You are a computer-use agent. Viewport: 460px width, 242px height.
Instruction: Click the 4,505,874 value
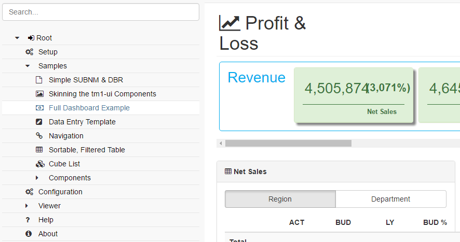coord(336,88)
